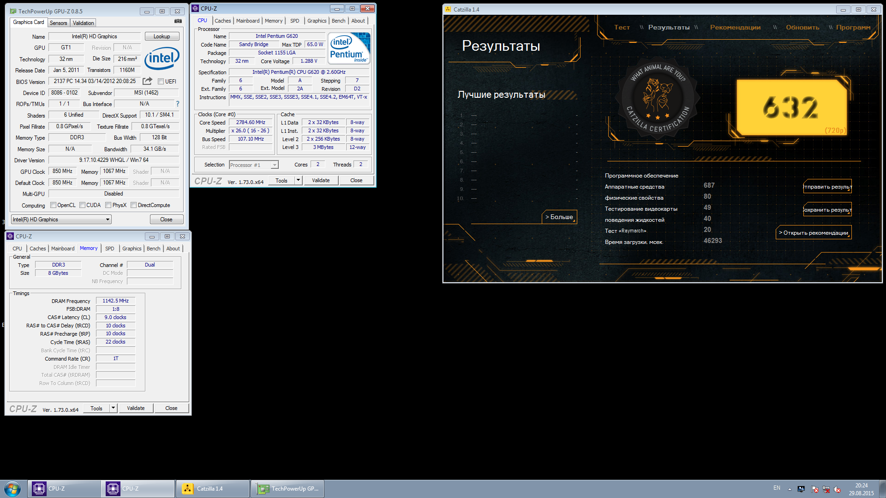Click Сохранить результат button in Catzilla
The width and height of the screenshot is (886, 498).
(x=827, y=209)
